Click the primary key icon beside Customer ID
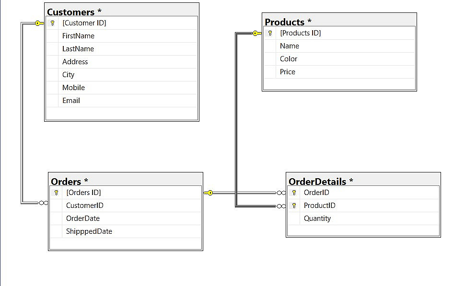The image size is (465, 286). tap(52, 23)
